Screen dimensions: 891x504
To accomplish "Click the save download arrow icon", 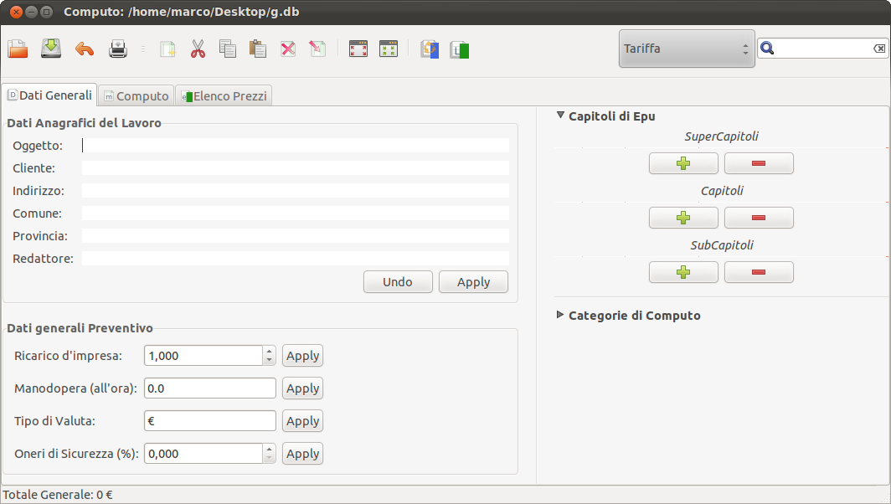I will pos(51,49).
